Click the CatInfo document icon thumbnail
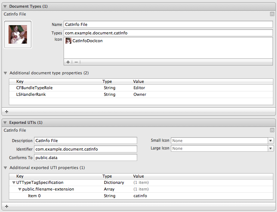Image resolution: width=277 pixels, height=212 pixels. click(18, 34)
